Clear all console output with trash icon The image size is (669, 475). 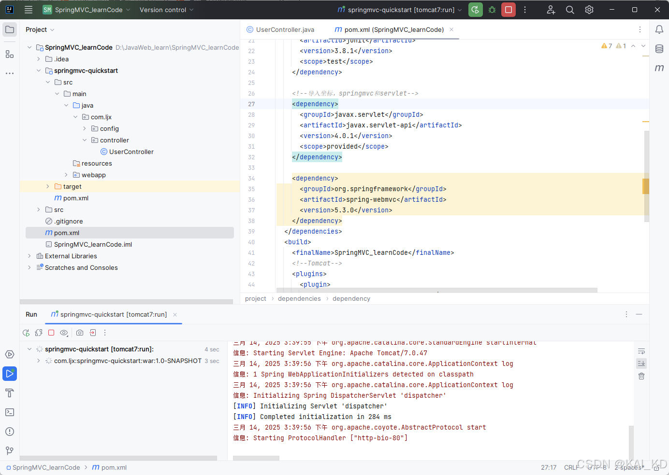[x=641, y=376]
